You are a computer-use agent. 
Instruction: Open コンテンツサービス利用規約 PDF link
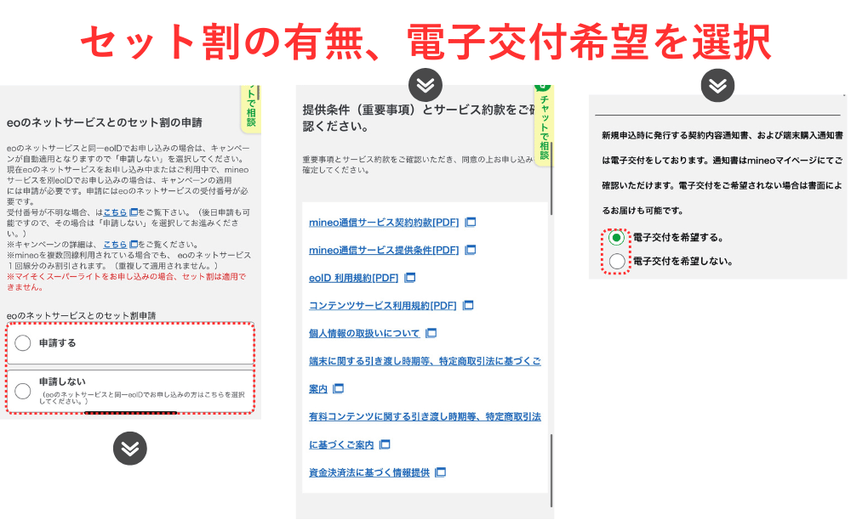click(x=383, y=306)
